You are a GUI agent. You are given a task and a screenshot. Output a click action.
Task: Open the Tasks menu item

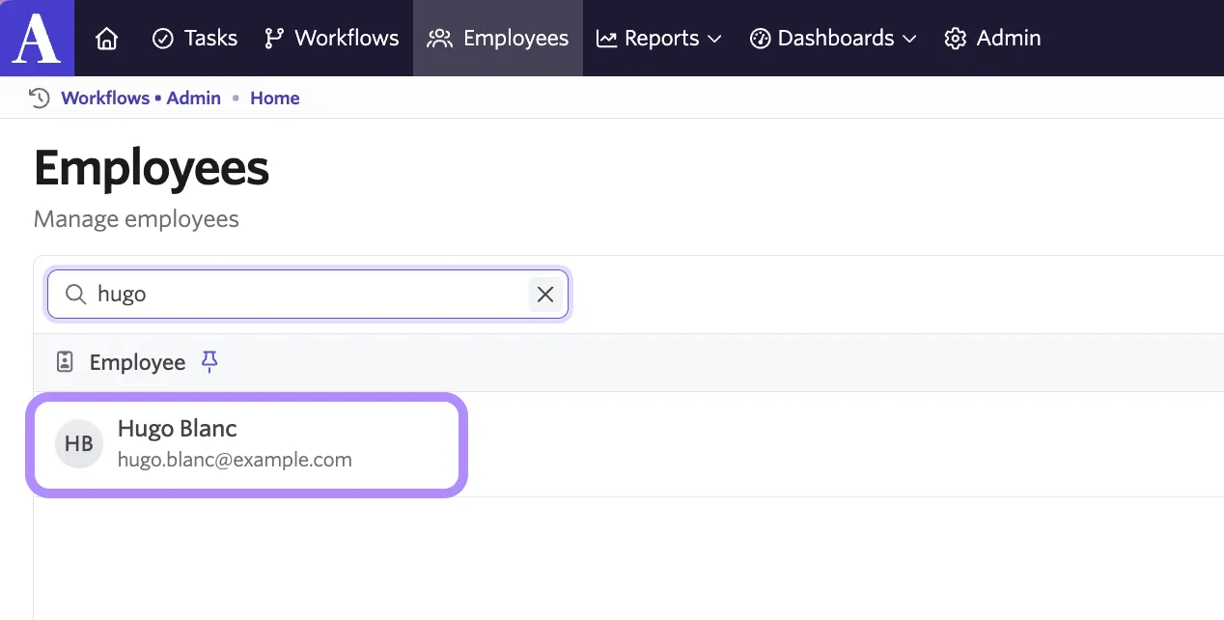pyautogui.click(x=195, y=39)
